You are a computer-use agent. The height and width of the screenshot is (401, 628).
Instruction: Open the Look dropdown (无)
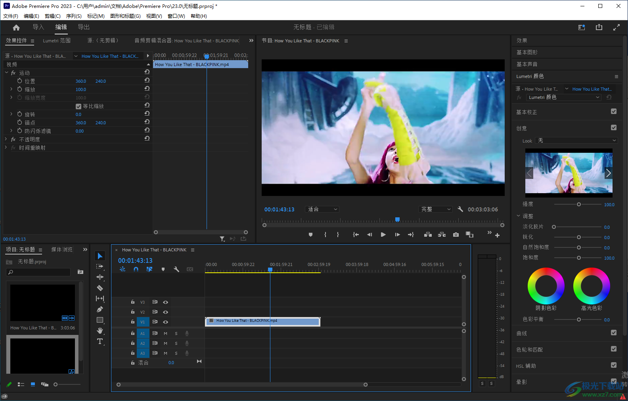pyautogui.click(x=576, y=141)
